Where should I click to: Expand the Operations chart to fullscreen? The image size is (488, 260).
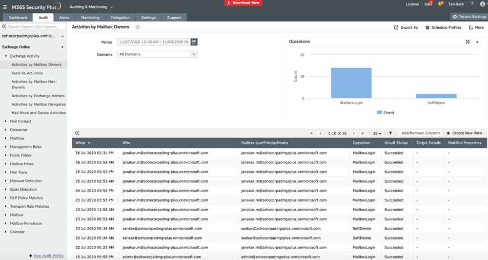[468, 42]
